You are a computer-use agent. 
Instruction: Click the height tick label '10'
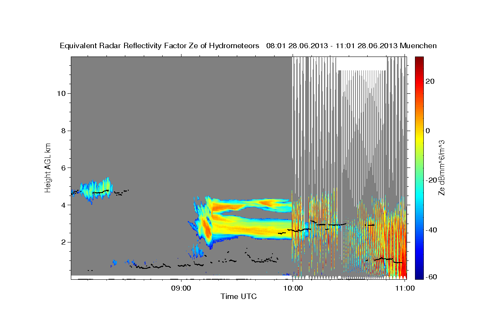tap(61, 93)
